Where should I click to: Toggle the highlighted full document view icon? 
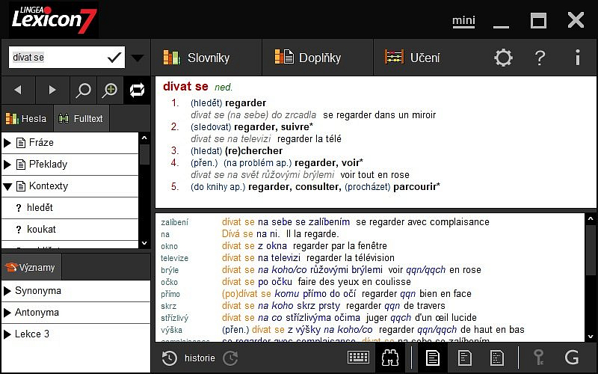point(432,358)
